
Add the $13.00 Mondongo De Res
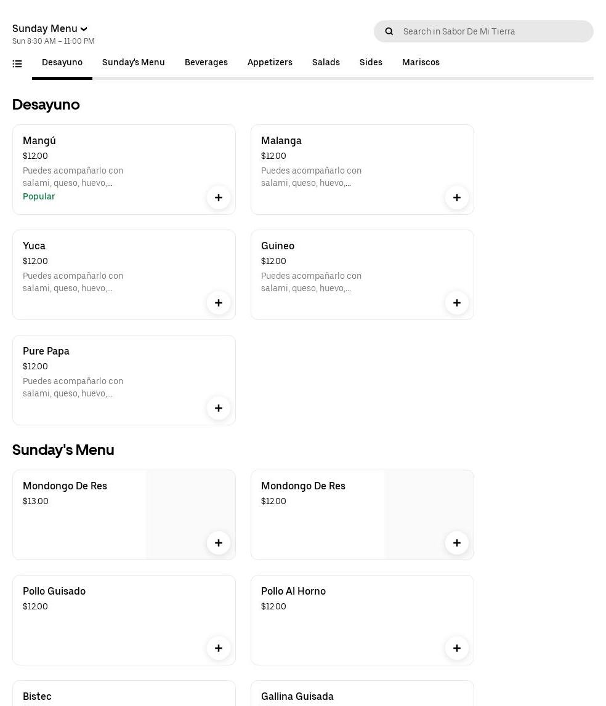click(219, 543)
